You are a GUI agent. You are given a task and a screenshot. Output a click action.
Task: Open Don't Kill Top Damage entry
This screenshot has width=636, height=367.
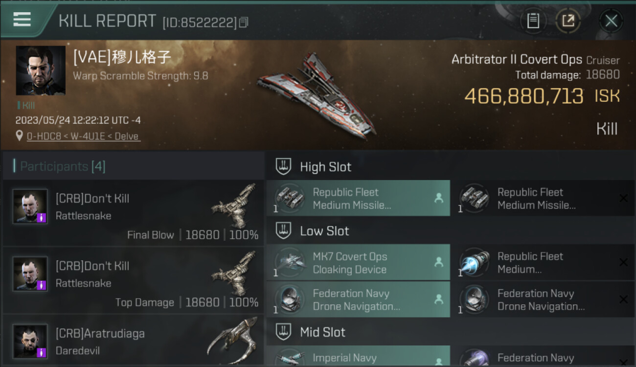133,280
